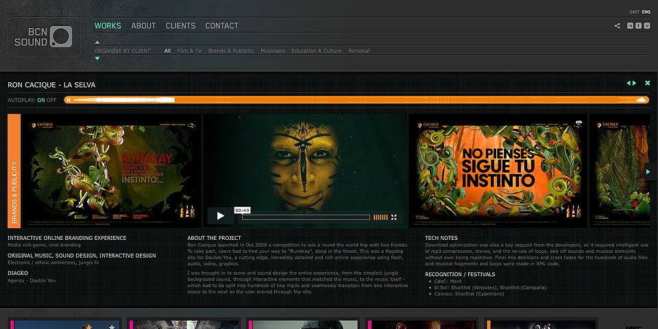Viewport: 658px width, 329px height.
Task: Open the partially visible jungle image at right
Action: pos(620,171)
